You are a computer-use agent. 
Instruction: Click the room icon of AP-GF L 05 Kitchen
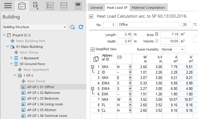tap(23, 110)
